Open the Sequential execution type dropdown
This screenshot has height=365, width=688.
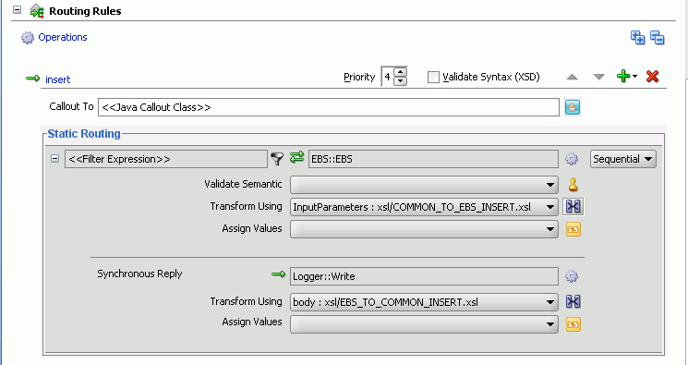pyautogui.click(x=623, y=159)
